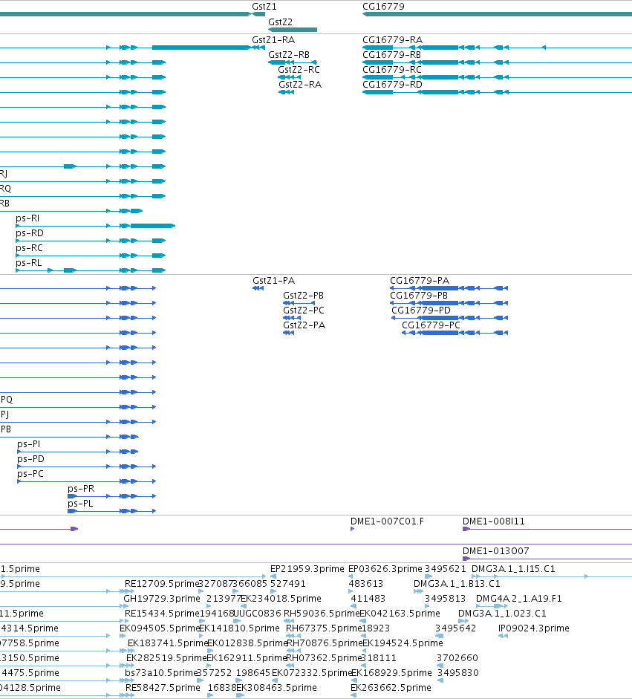Select protein GstZ2-PC label
Viewport: 632px width, 699px height.
304,311
